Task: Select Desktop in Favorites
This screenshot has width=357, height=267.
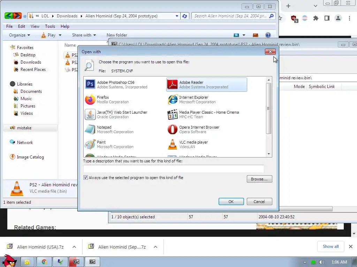Action: 28,55
